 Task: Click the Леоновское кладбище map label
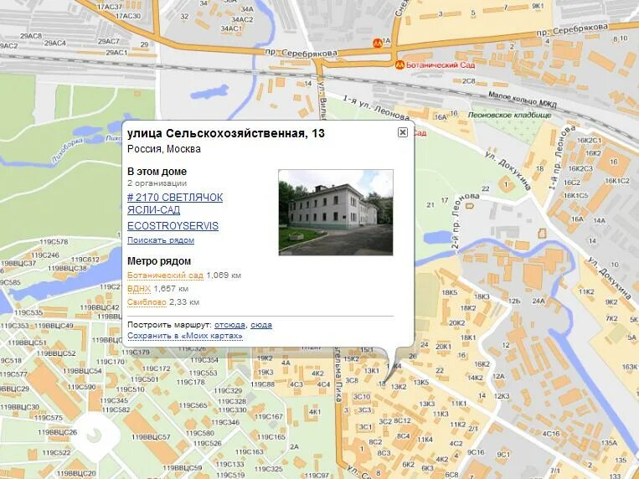pos(509,115)
